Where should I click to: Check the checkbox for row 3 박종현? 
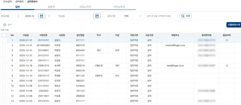coord(4,50)
